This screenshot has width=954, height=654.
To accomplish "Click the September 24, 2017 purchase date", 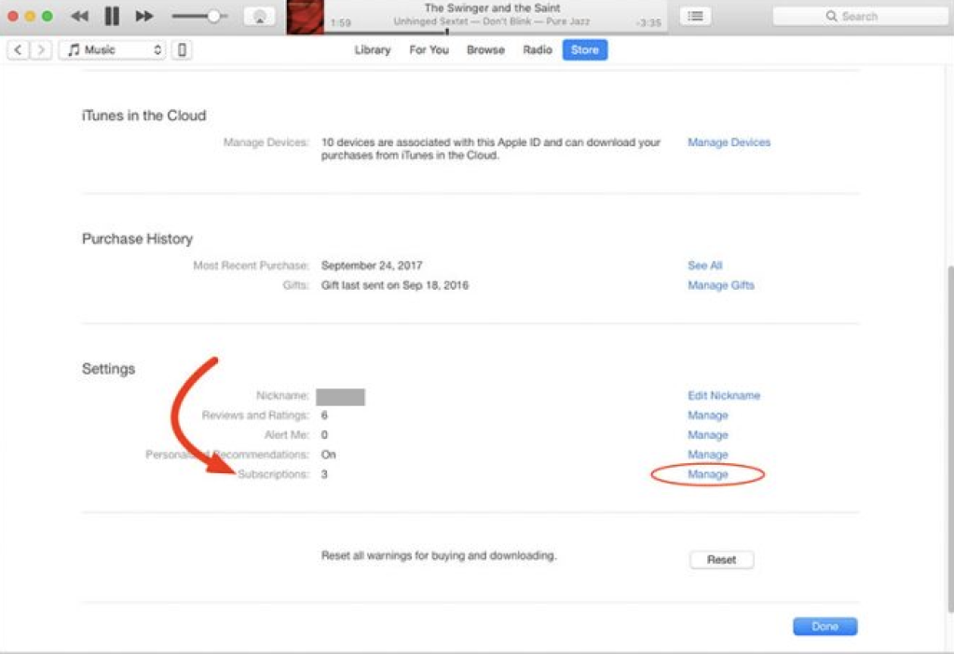I will (372, 266).
